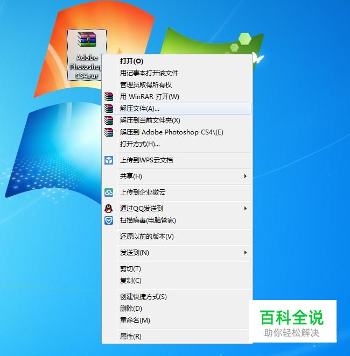The image size is (350, 356).
Task: Click the WinRAR icon beside 解压到 Adobe Photoshop CS4\(E)
Action: [x=109, y=132]
